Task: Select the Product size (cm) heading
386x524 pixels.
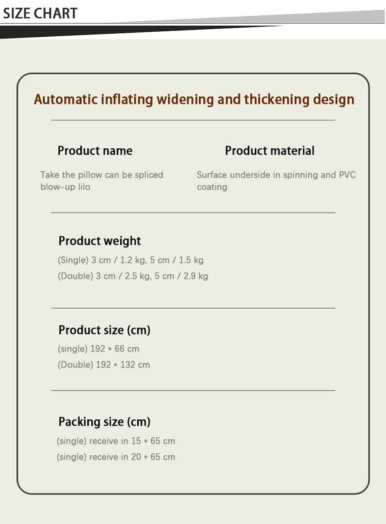Action: [x=104, y=330]
